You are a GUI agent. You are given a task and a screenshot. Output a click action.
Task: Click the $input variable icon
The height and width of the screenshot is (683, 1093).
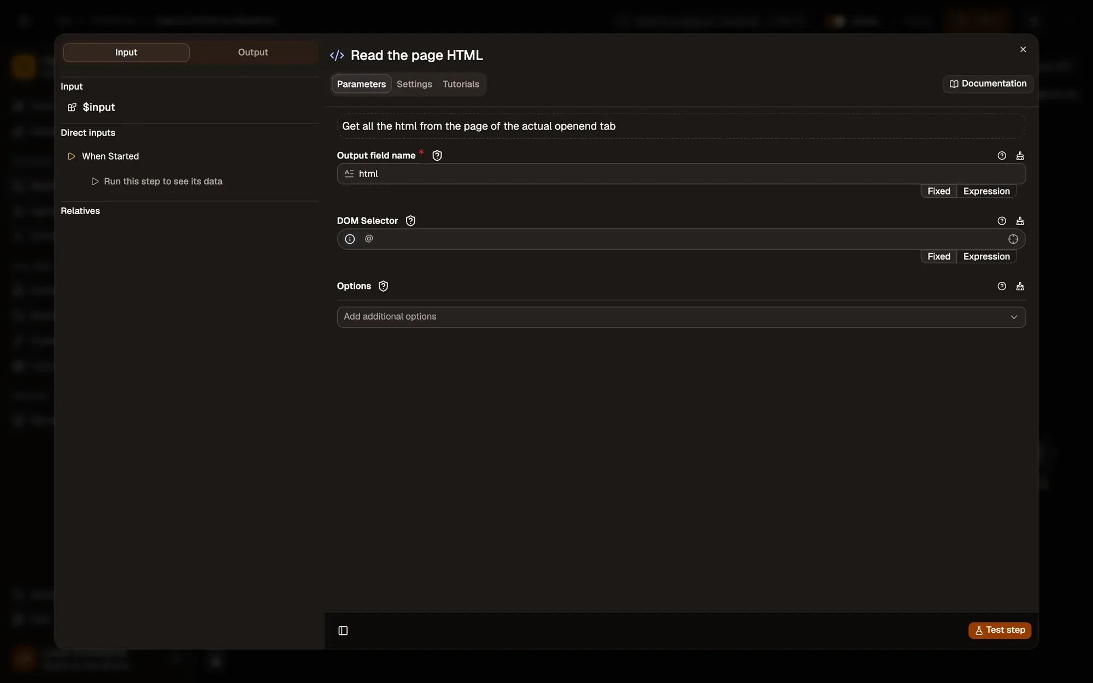pyautogui.click(x=72, y=107)
